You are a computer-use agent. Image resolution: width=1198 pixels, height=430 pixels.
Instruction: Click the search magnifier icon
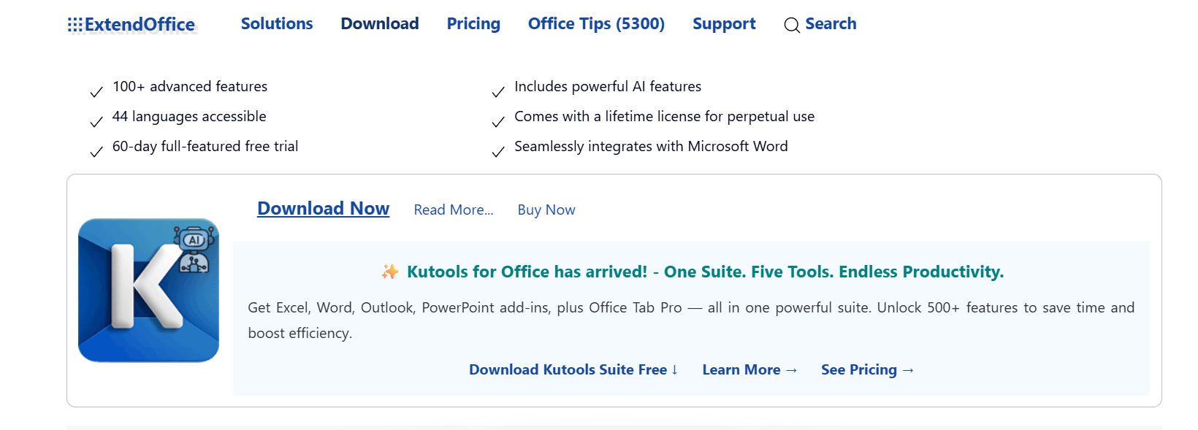click(x=791, y=26)
